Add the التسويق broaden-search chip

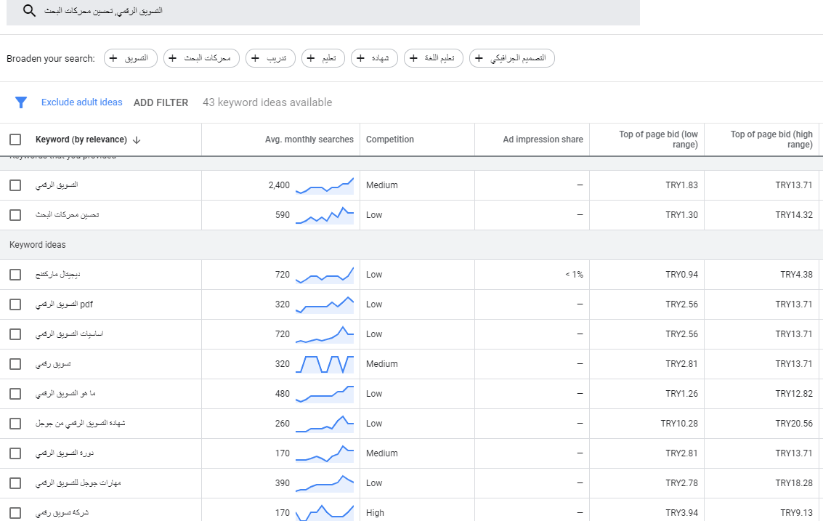[131, 58]
